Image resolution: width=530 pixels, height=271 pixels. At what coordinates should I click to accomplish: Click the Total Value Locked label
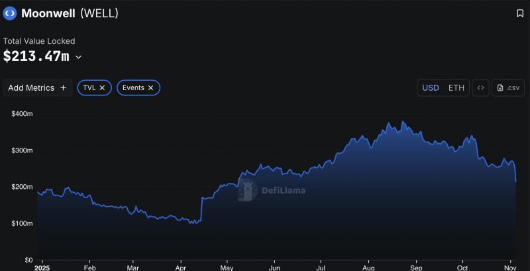pos(39,41)
